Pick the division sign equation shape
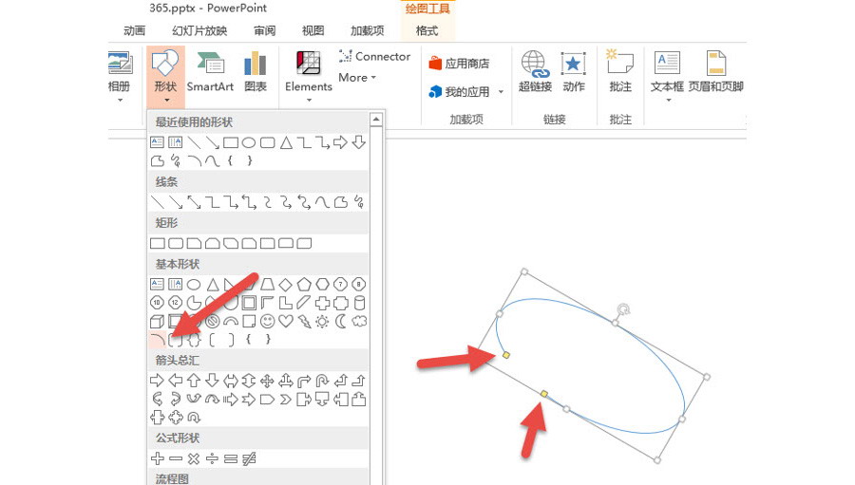 212,458
